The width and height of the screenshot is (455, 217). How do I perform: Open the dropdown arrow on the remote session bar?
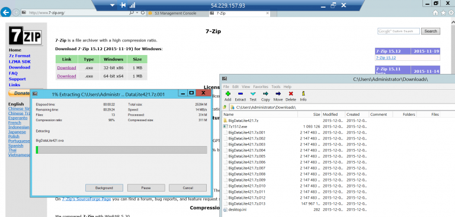coord(113,5)
